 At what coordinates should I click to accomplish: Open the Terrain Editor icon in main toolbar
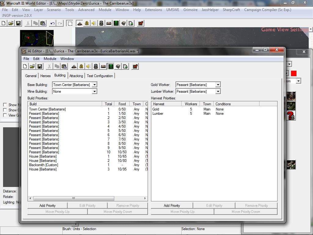tap(79, 23)
